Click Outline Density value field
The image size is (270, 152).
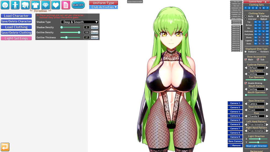click(x=87, y=32)
